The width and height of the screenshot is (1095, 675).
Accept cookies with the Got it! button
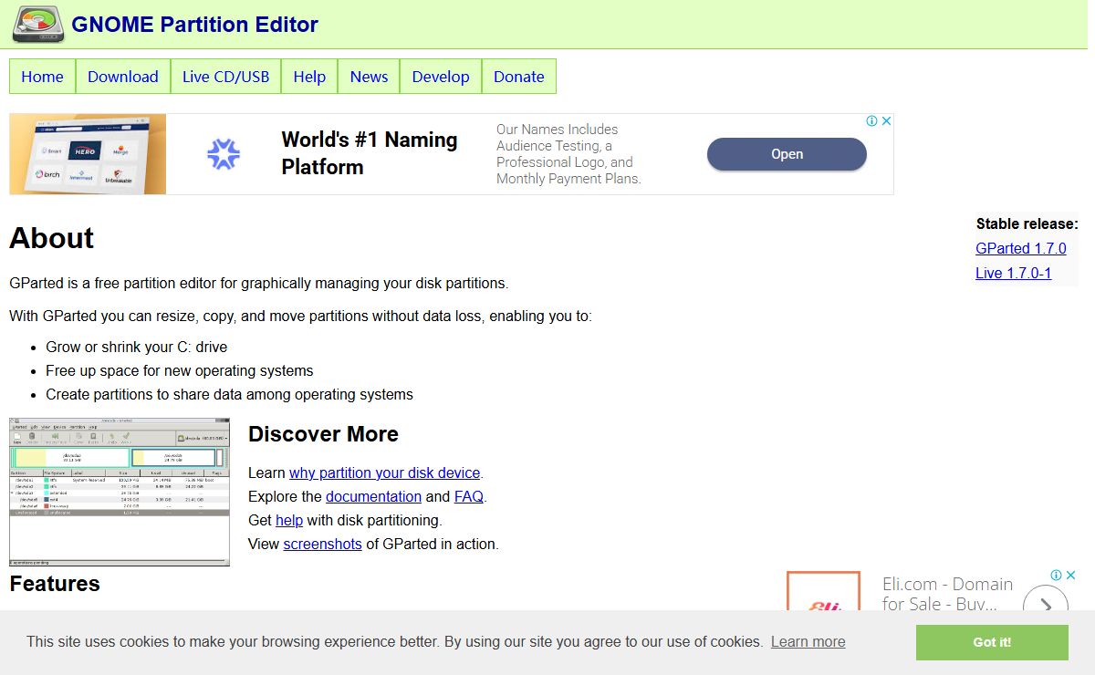992,642
